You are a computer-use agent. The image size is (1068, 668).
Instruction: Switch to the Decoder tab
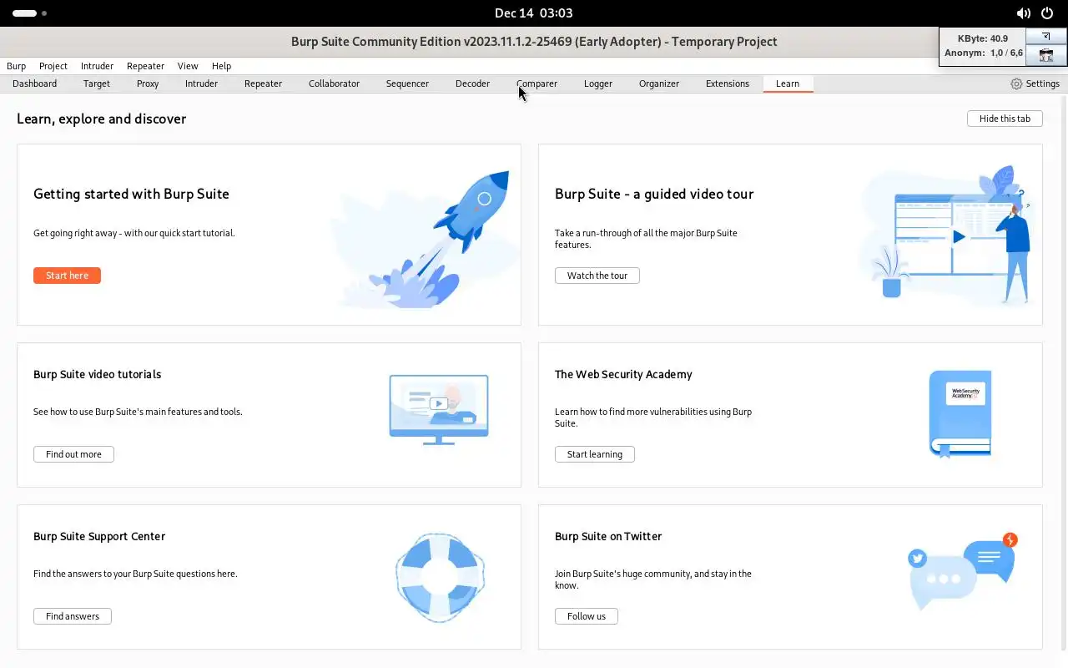[x=472, y=83]
